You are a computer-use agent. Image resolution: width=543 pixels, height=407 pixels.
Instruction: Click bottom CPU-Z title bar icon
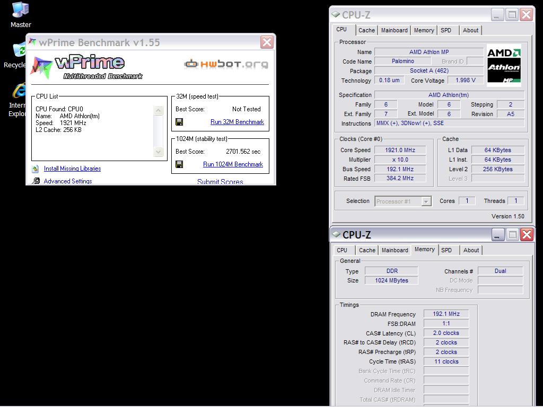click(336, 234)
